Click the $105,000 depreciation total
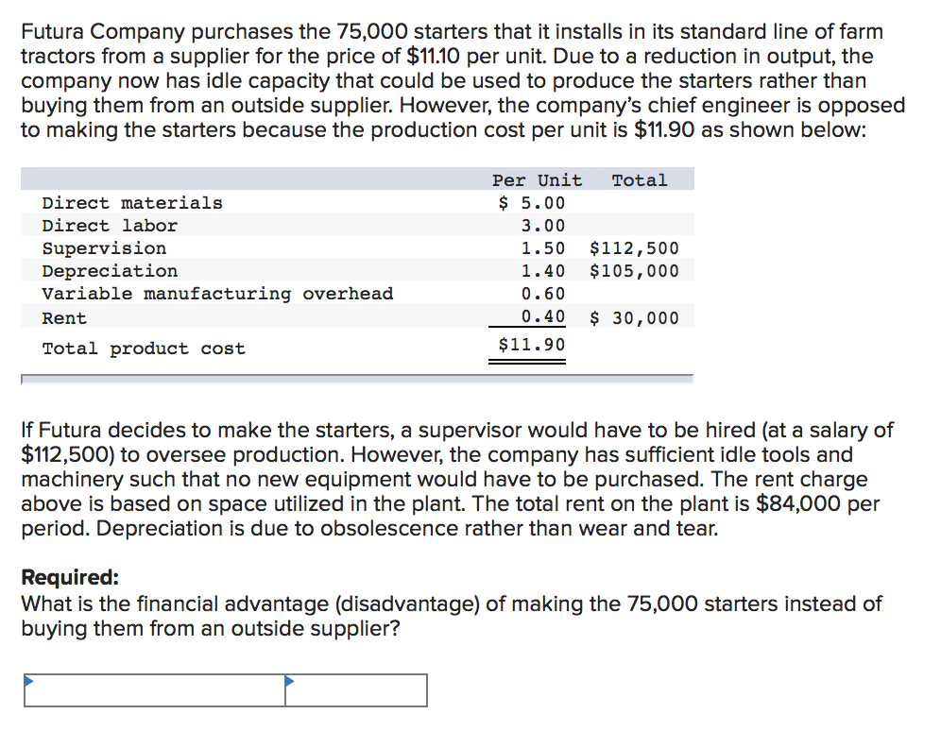 (x=634, y=270)
